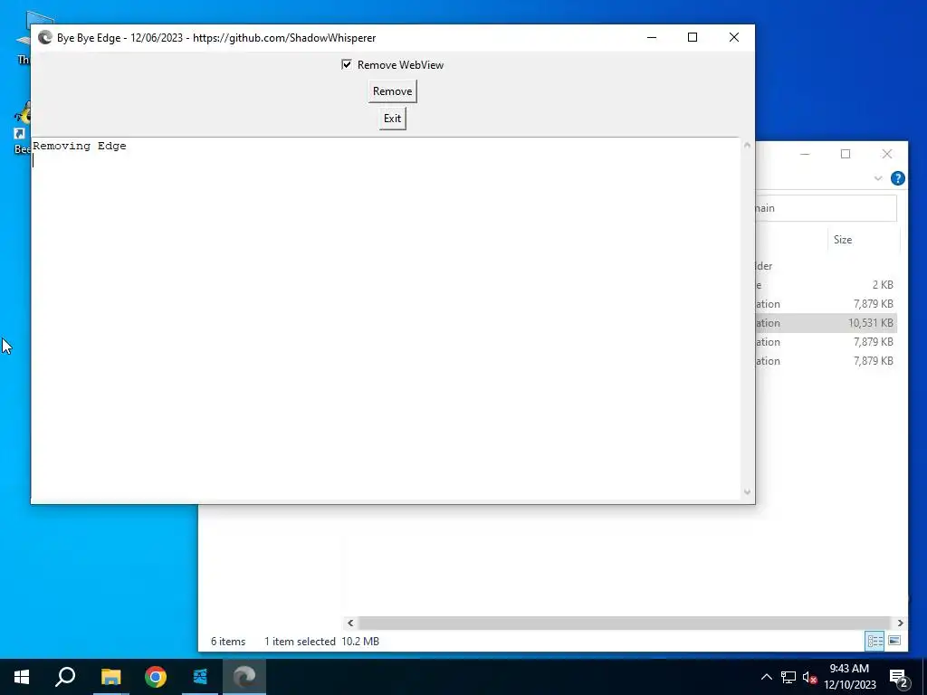Click the Bye Bye Edge title bar icon

[x=45, y=38]
